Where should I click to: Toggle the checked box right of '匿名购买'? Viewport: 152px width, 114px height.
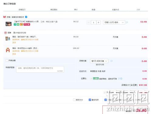pos(105,100)
